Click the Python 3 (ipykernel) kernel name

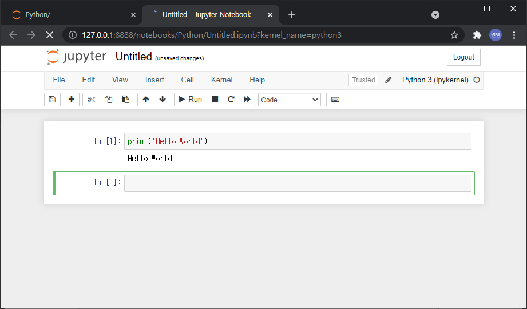click(x=435, y=80)
